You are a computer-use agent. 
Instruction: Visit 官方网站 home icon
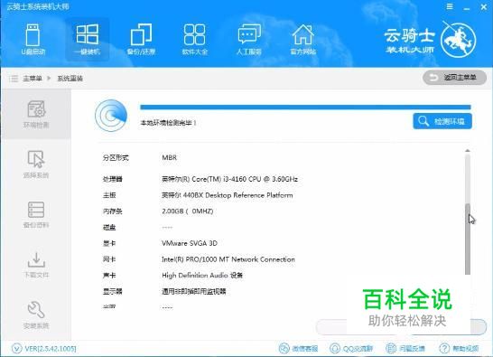tap(303, 39)
